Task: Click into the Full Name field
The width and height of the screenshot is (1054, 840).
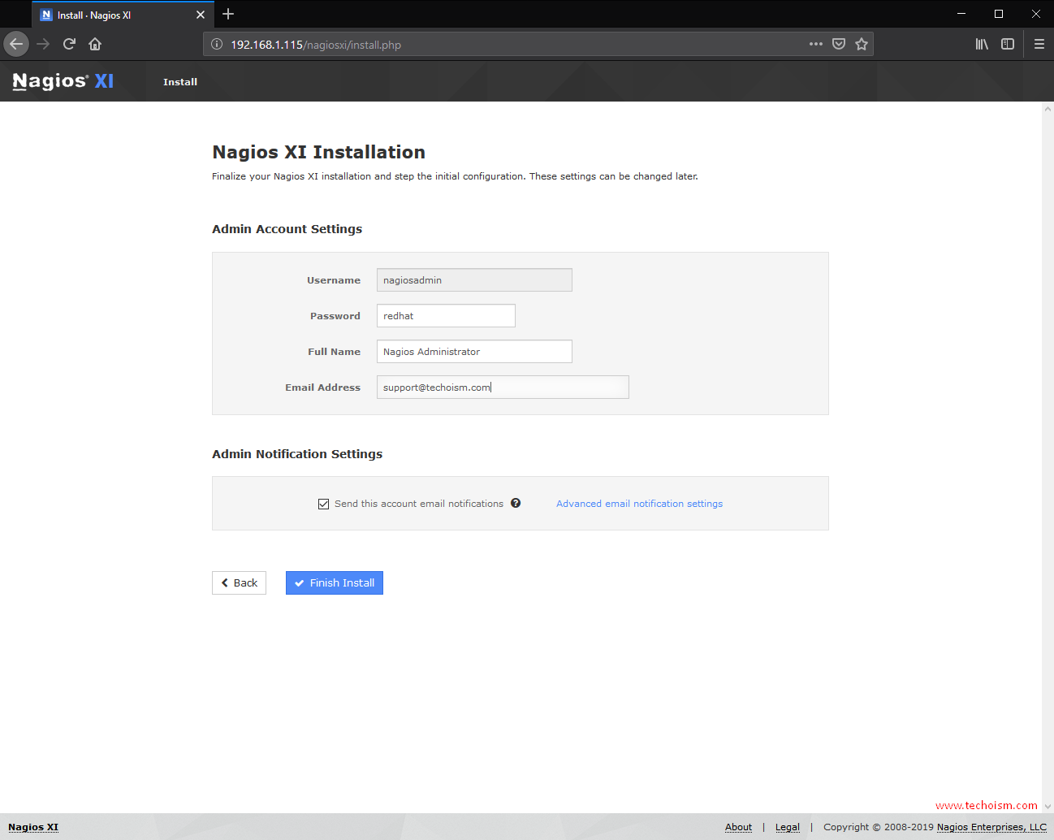Action: (x=474, y=352)
